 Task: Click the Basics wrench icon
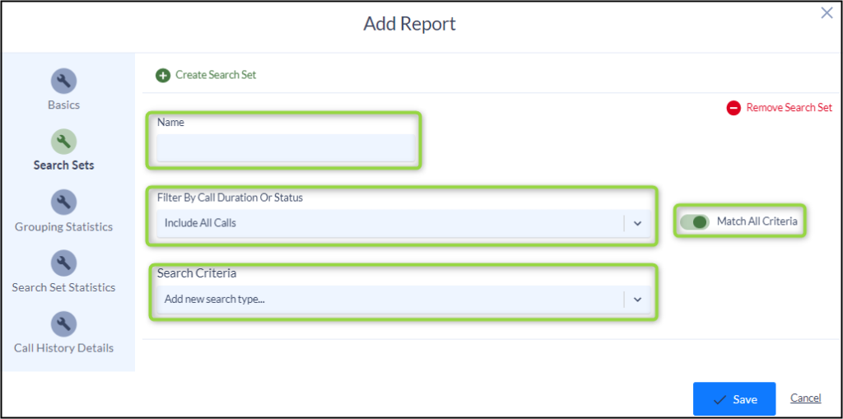pos(63,81)
